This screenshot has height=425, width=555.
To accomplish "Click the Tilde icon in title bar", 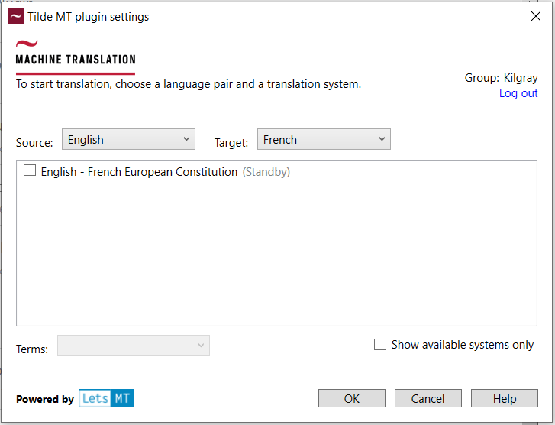I will click(15, 16).
